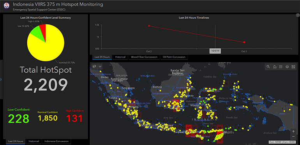Viewport: 300px width, 145px height.
Task: Open the map search tool
Action: [x=268, y=67]
